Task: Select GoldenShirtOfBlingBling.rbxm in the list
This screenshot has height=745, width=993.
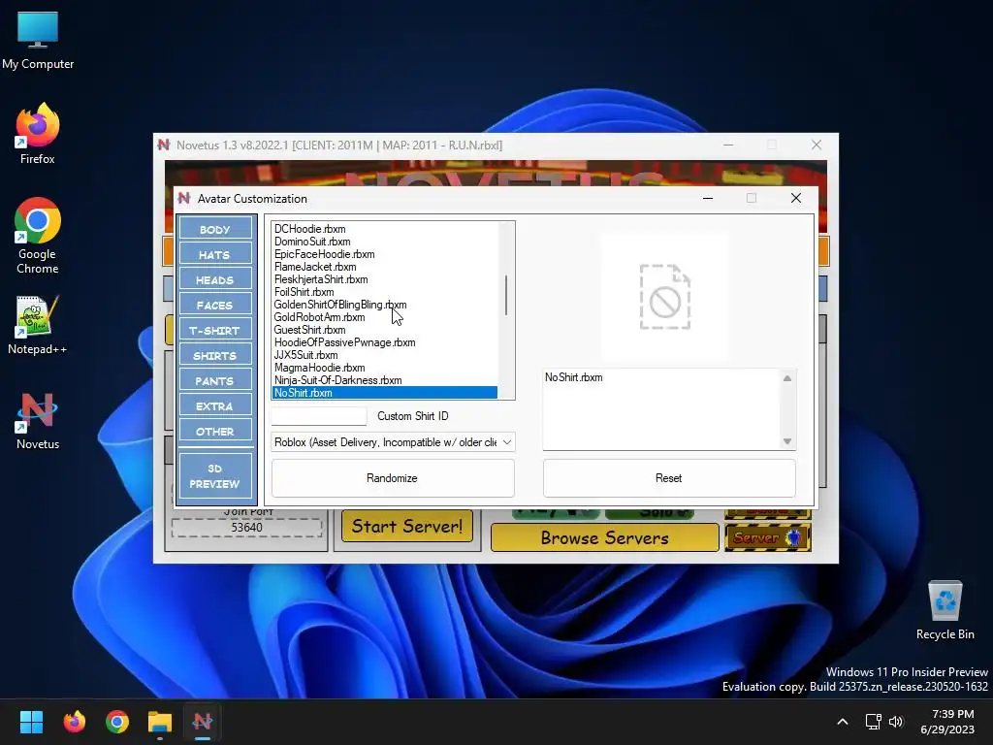Action: point(384,305)
